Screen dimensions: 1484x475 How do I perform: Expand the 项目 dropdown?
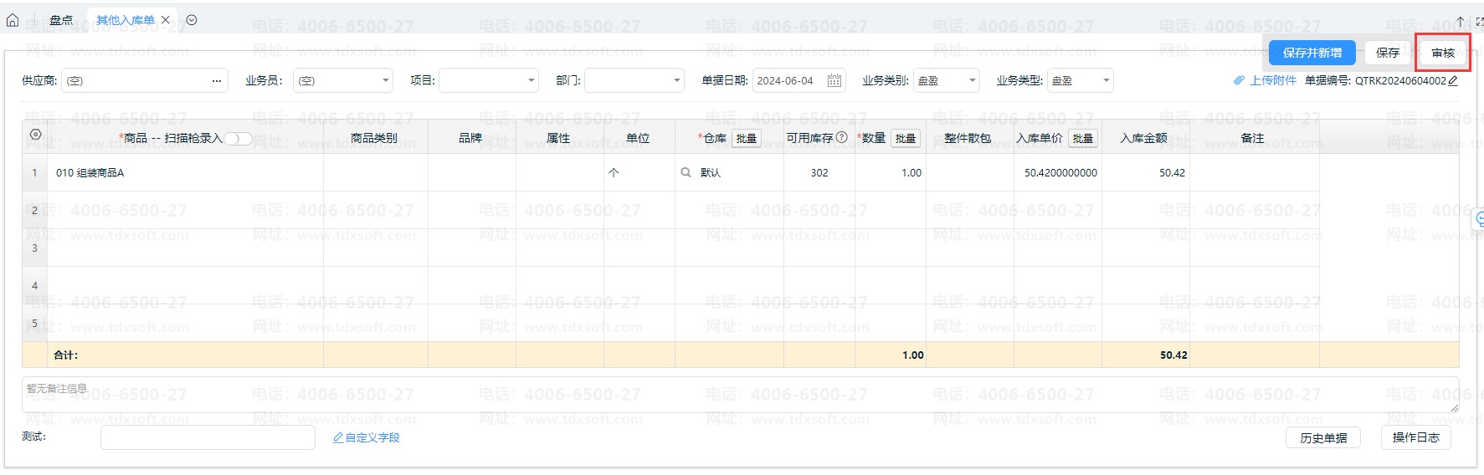[531, 81]
